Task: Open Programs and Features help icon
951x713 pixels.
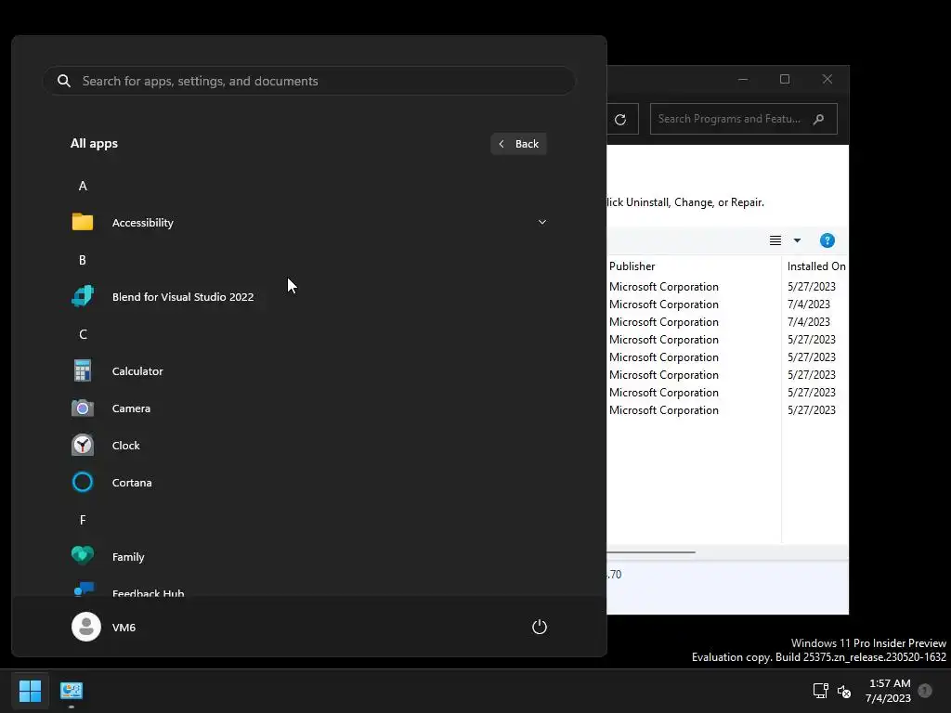Action: tap(827, 240)
